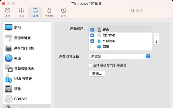Enable 网络 boot in boot order

(x=92, y=47)
